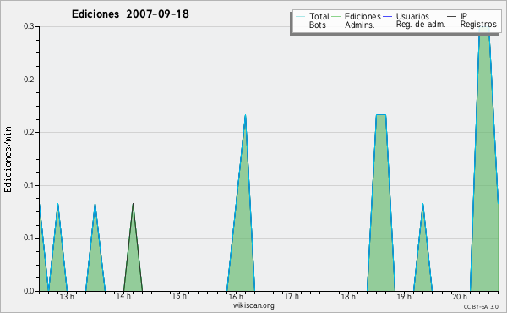Screen dimensions: 507x313
Task: Click the Usuarios legend label
Action: click(x=412, y=16)
